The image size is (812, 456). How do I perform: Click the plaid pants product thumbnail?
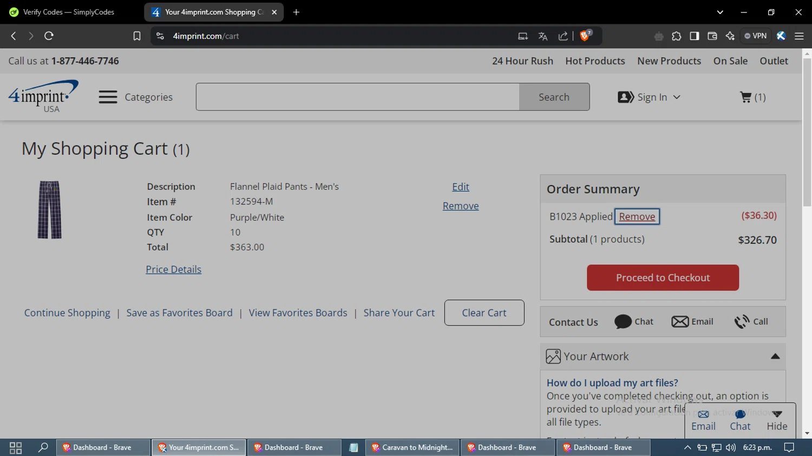pos(49,210)
